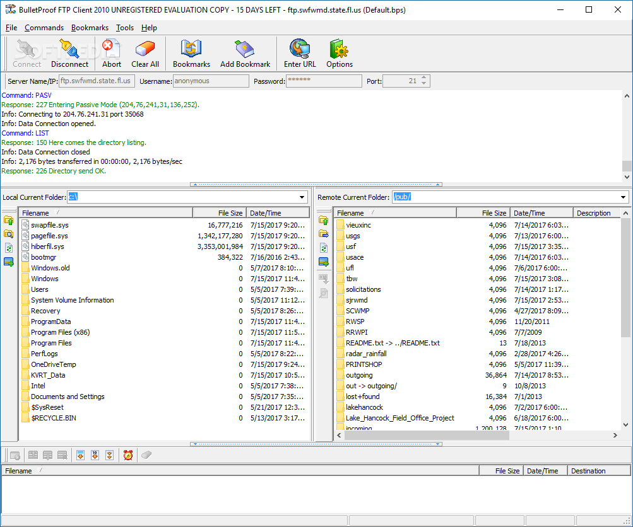The image size is (633, 527).
Task: Open the Local Current Folder dropdown
Action: (302, 197)
